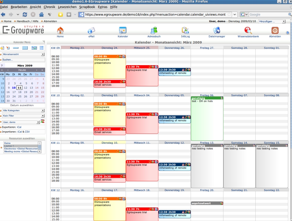Viewport: 292px width, 221px height.
Task: Click the multi-user selection icon
Action: (43, 121)
